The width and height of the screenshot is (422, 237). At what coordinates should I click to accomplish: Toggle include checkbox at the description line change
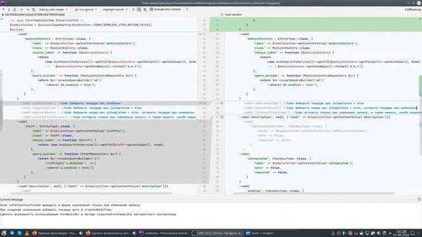click(x=222, y=117)
